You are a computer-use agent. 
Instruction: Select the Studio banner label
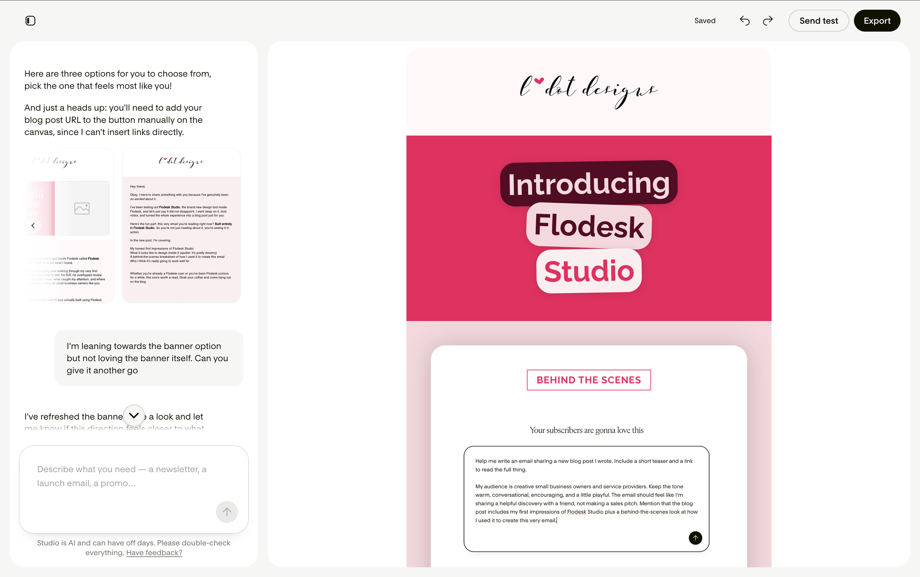pyautogui.click(x=588, y=271)
